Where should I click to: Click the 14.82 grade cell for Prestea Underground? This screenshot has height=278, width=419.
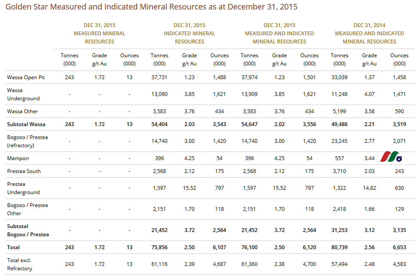point(369,188)
